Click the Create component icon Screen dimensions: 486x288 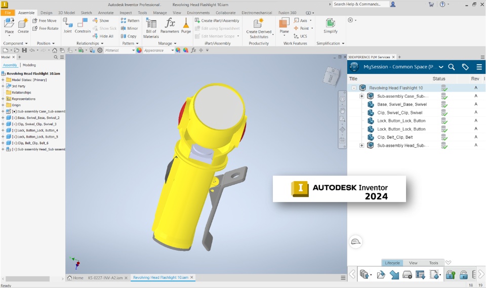point(23,23)
